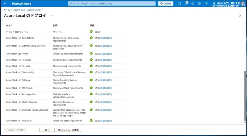This screenshot has height=136, width=247.
Task: Go to the ホーム breadcrumb
Action: pyautogui.click(x=7, y=10)
